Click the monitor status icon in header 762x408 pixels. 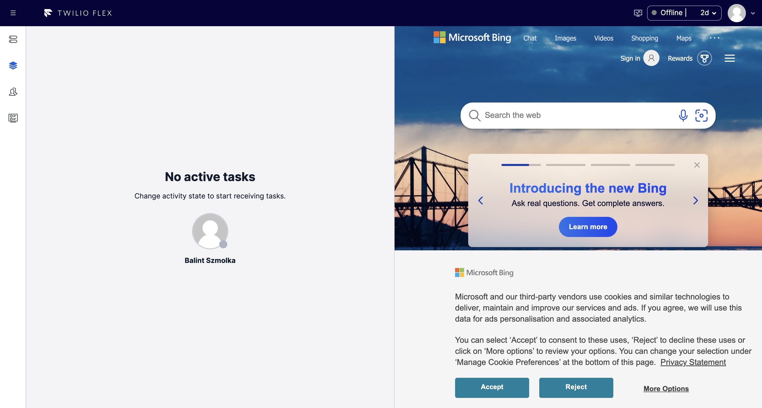638,13
